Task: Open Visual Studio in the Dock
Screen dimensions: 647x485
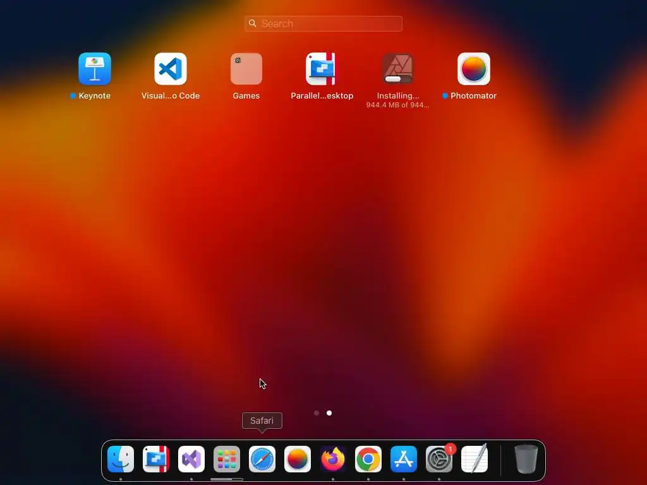Action: tap(191, 459)
